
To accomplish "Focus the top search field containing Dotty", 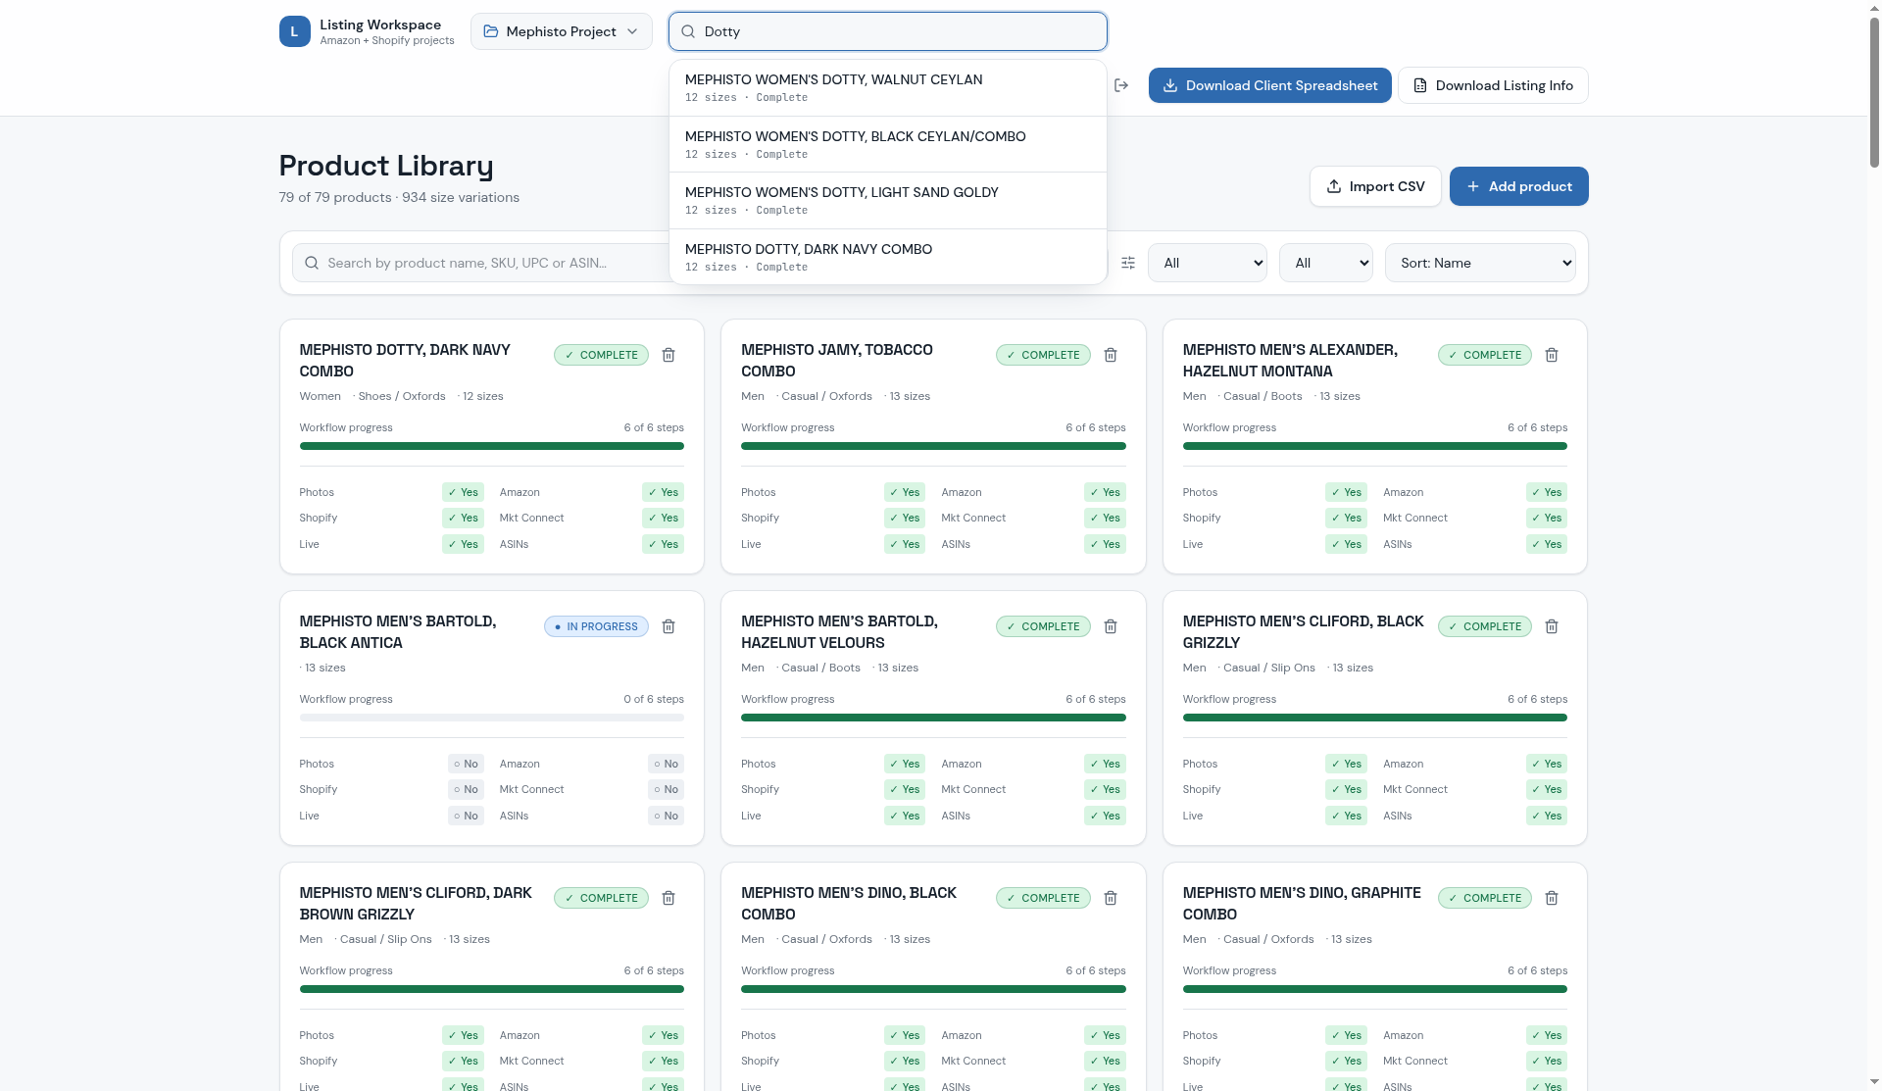I will click(888, 31).
